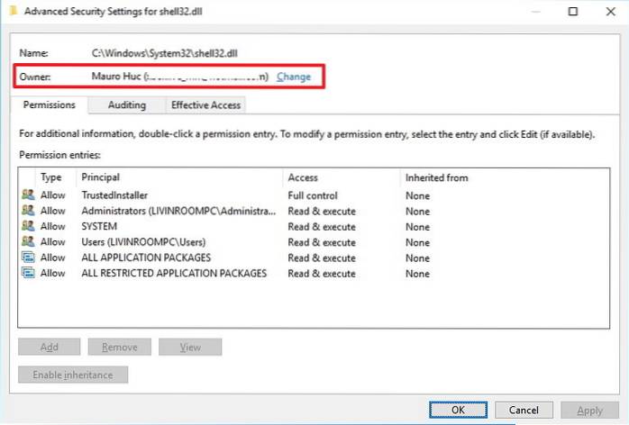Sort by the Principal column header
Image resolution: width=629 pixels, height=425 pixels.
click(x=100, y=177)
